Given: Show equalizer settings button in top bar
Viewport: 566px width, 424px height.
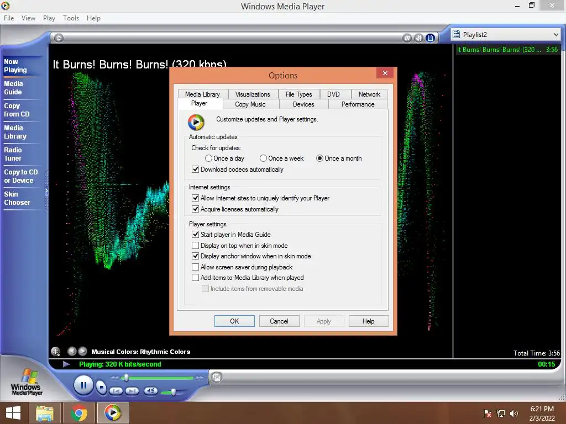Looking at the screenshot, I should pyautogui.click(x=418, y=38).
